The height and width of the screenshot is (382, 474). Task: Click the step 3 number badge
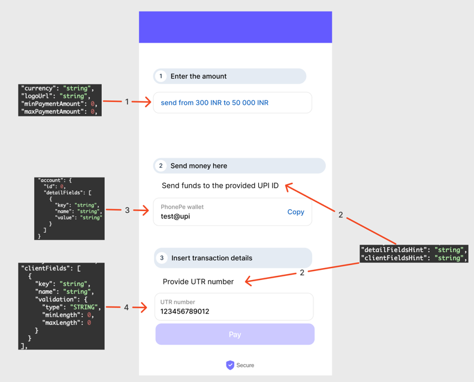pyautogui.click(x=162, y=258)
